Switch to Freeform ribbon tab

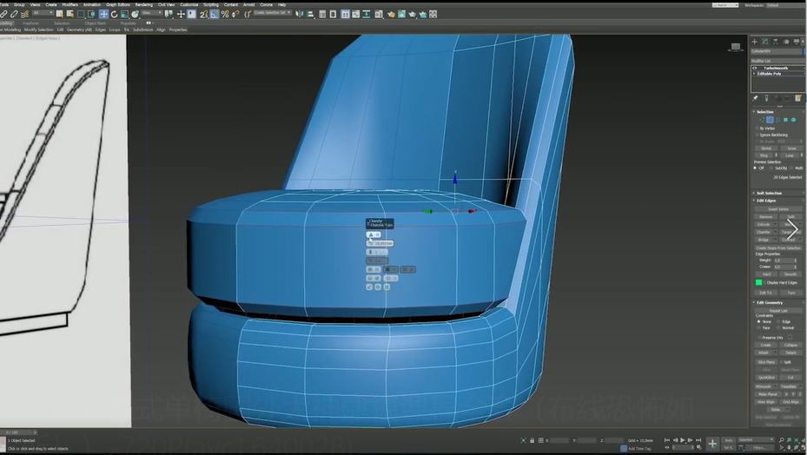pyautogui.click(x=31, y=23)
